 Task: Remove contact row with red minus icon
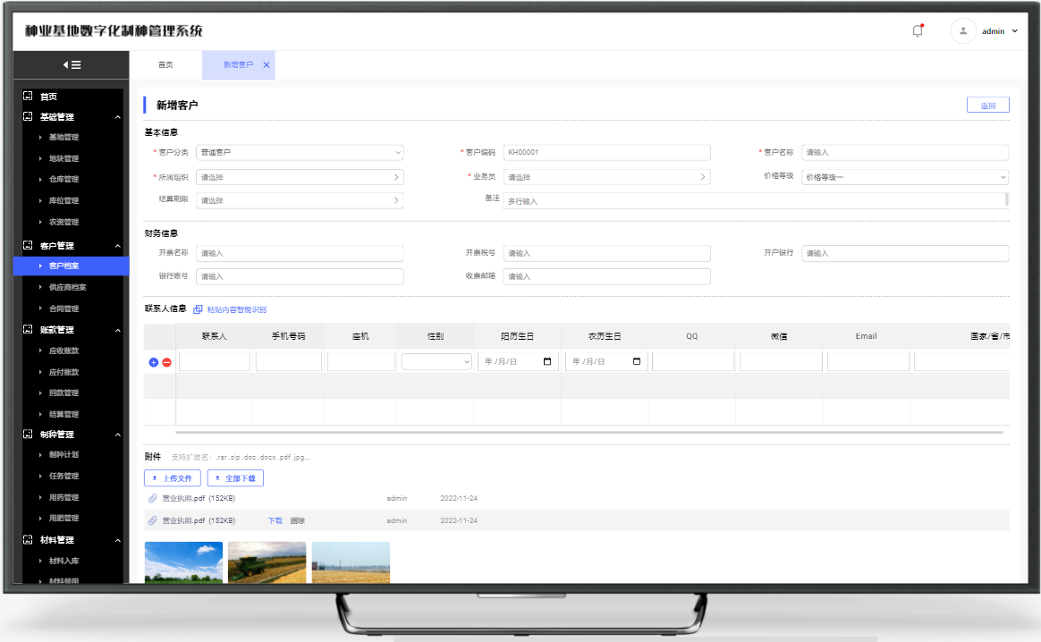tap(166, 362)
